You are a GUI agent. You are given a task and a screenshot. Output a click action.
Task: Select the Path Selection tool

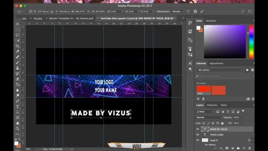coord(18,112)
